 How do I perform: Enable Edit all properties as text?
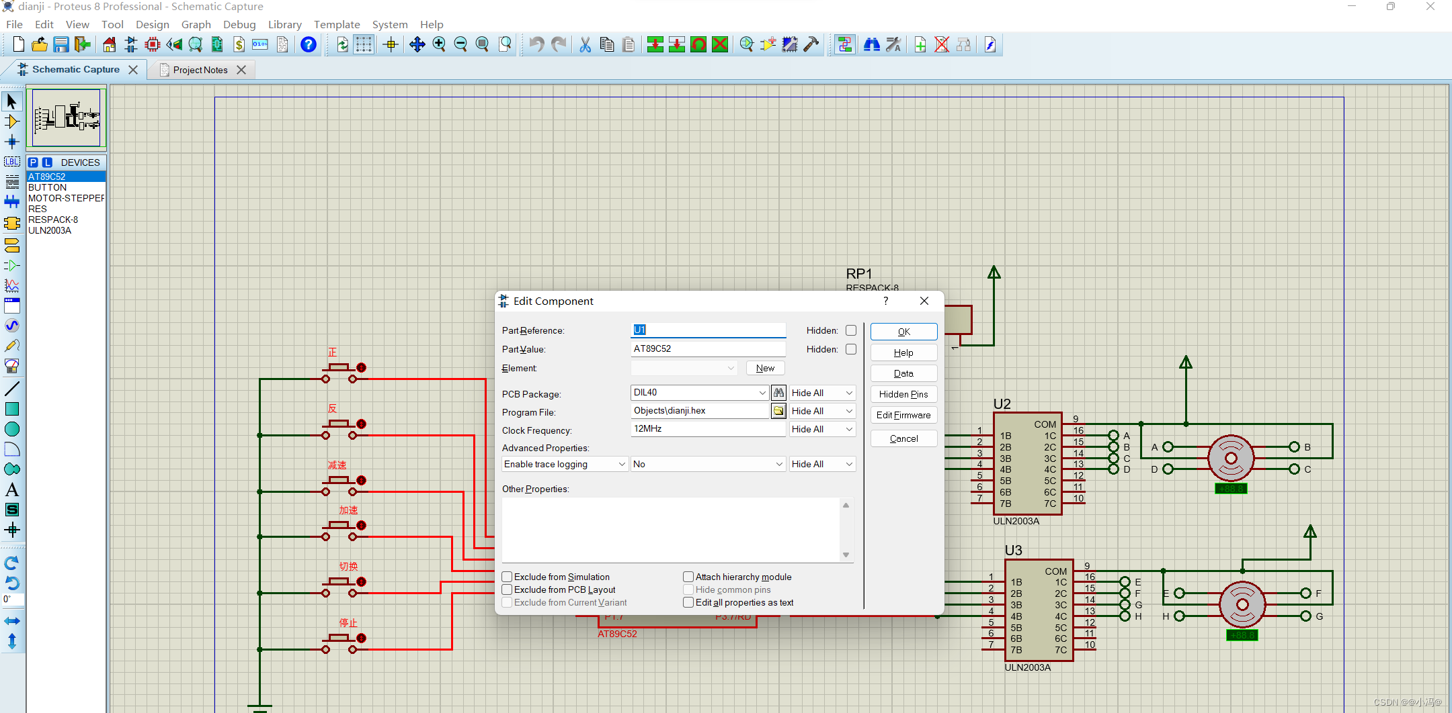click(688, 602)
